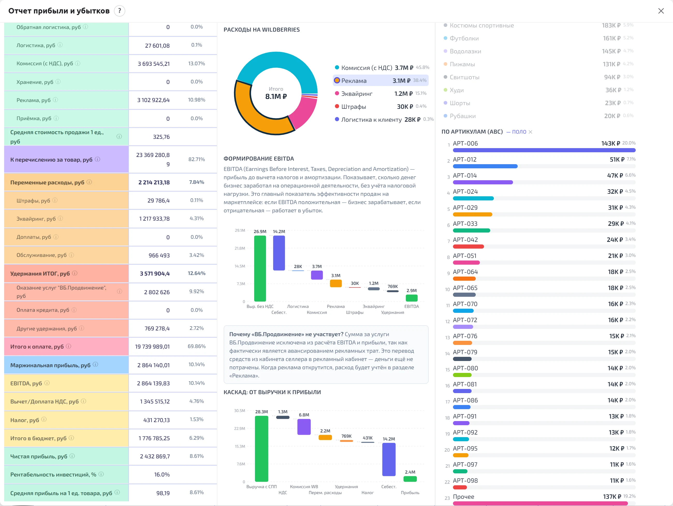
Task: Click info icon beside Переменные расходы, руб
Action: click(89, 182)
